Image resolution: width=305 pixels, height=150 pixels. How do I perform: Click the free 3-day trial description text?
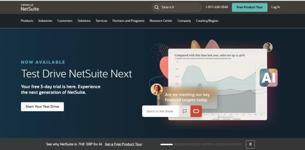[x=61, y=89]
